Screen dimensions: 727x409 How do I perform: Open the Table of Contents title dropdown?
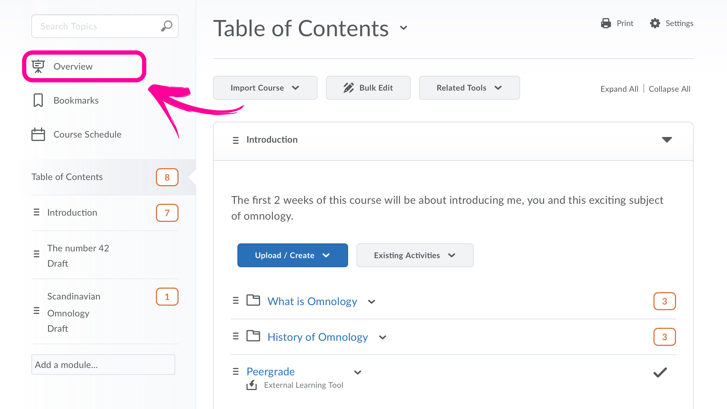point(404,28)
